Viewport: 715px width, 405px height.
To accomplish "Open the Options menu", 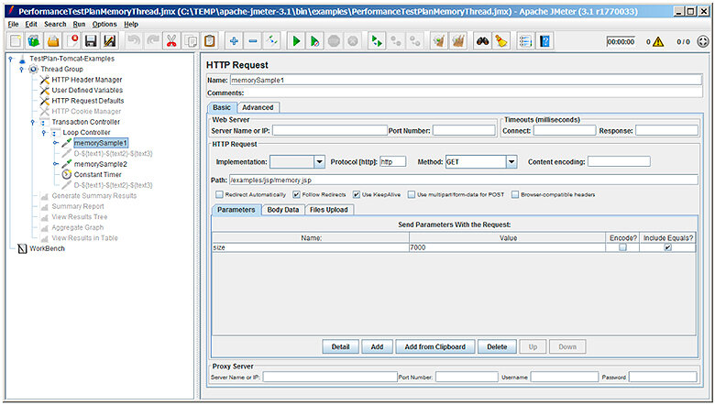I will coord(104,24).
